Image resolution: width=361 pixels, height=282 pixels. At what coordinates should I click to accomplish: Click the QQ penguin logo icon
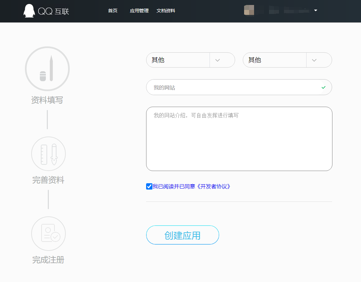click(x=29, y=11)
